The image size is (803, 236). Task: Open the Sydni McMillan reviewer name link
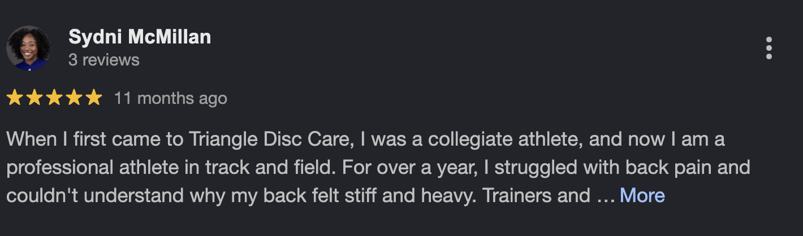click(140, 37)
